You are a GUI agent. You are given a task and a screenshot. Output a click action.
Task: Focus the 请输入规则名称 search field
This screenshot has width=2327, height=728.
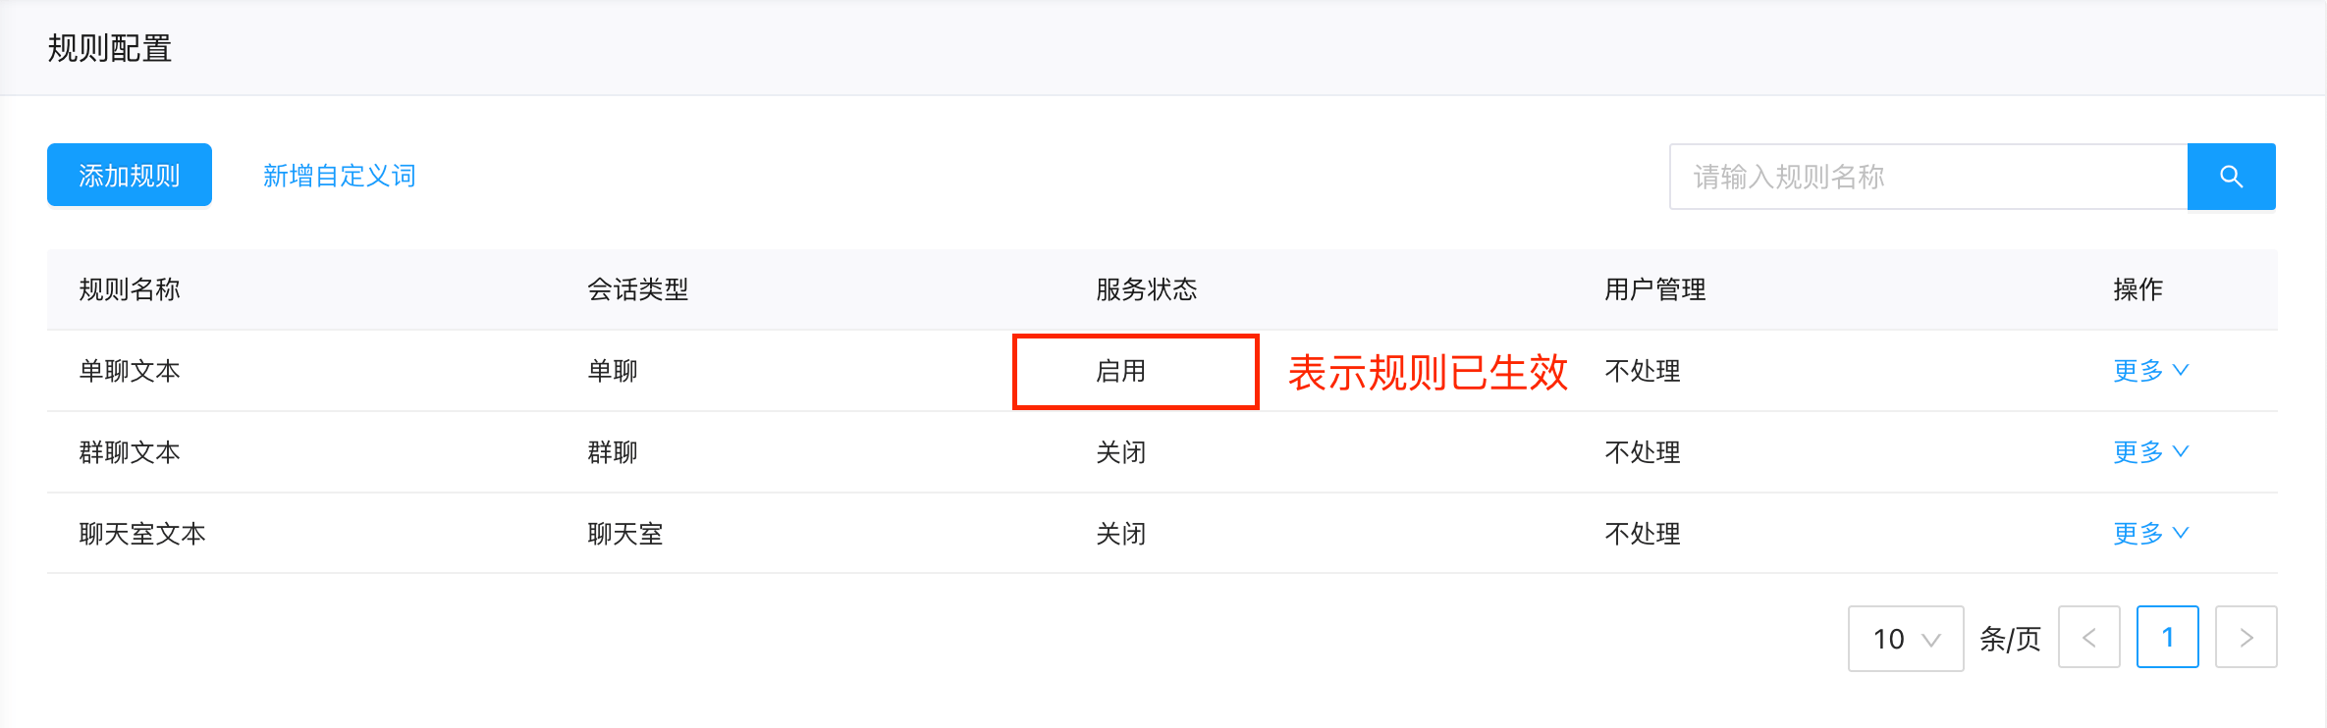point(1928,177)
